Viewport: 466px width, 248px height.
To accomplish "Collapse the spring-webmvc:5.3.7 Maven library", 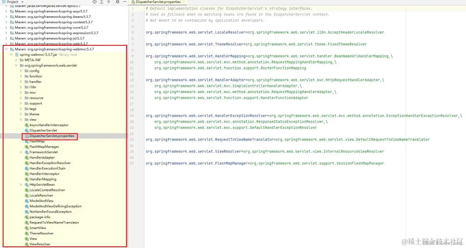I will tap(6, 49).
